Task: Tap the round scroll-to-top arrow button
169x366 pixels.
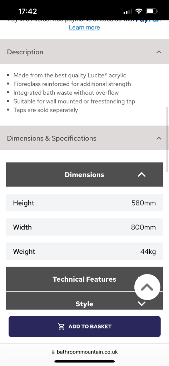Action: pyautogui.click(x=147, y=287)
